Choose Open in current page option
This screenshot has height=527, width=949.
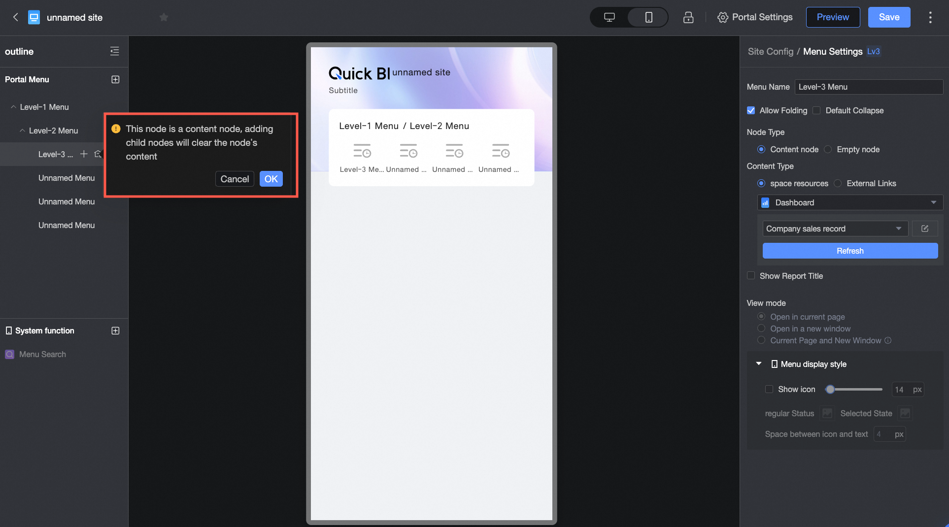(761, 317)
